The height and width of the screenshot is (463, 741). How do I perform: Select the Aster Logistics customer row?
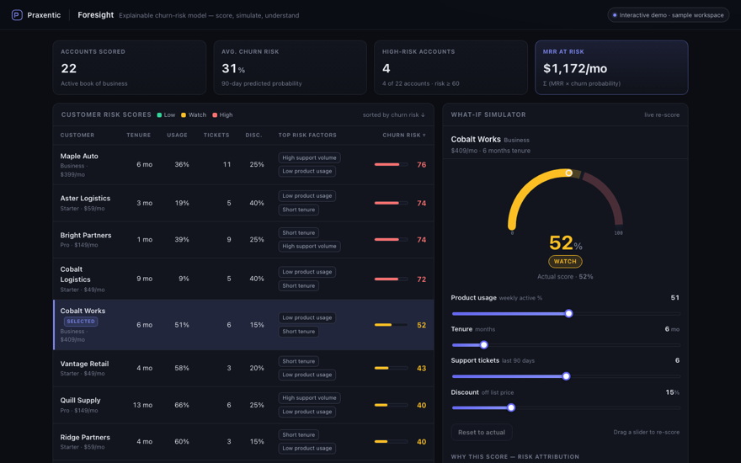tap(243, 203)
